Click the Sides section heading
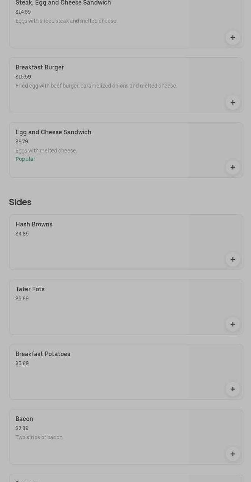Viewport: 251px width, 482px height. (20, 202)
